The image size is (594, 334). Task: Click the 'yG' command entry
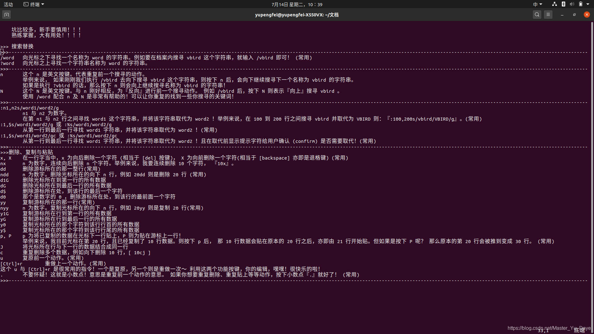[3, 219]
